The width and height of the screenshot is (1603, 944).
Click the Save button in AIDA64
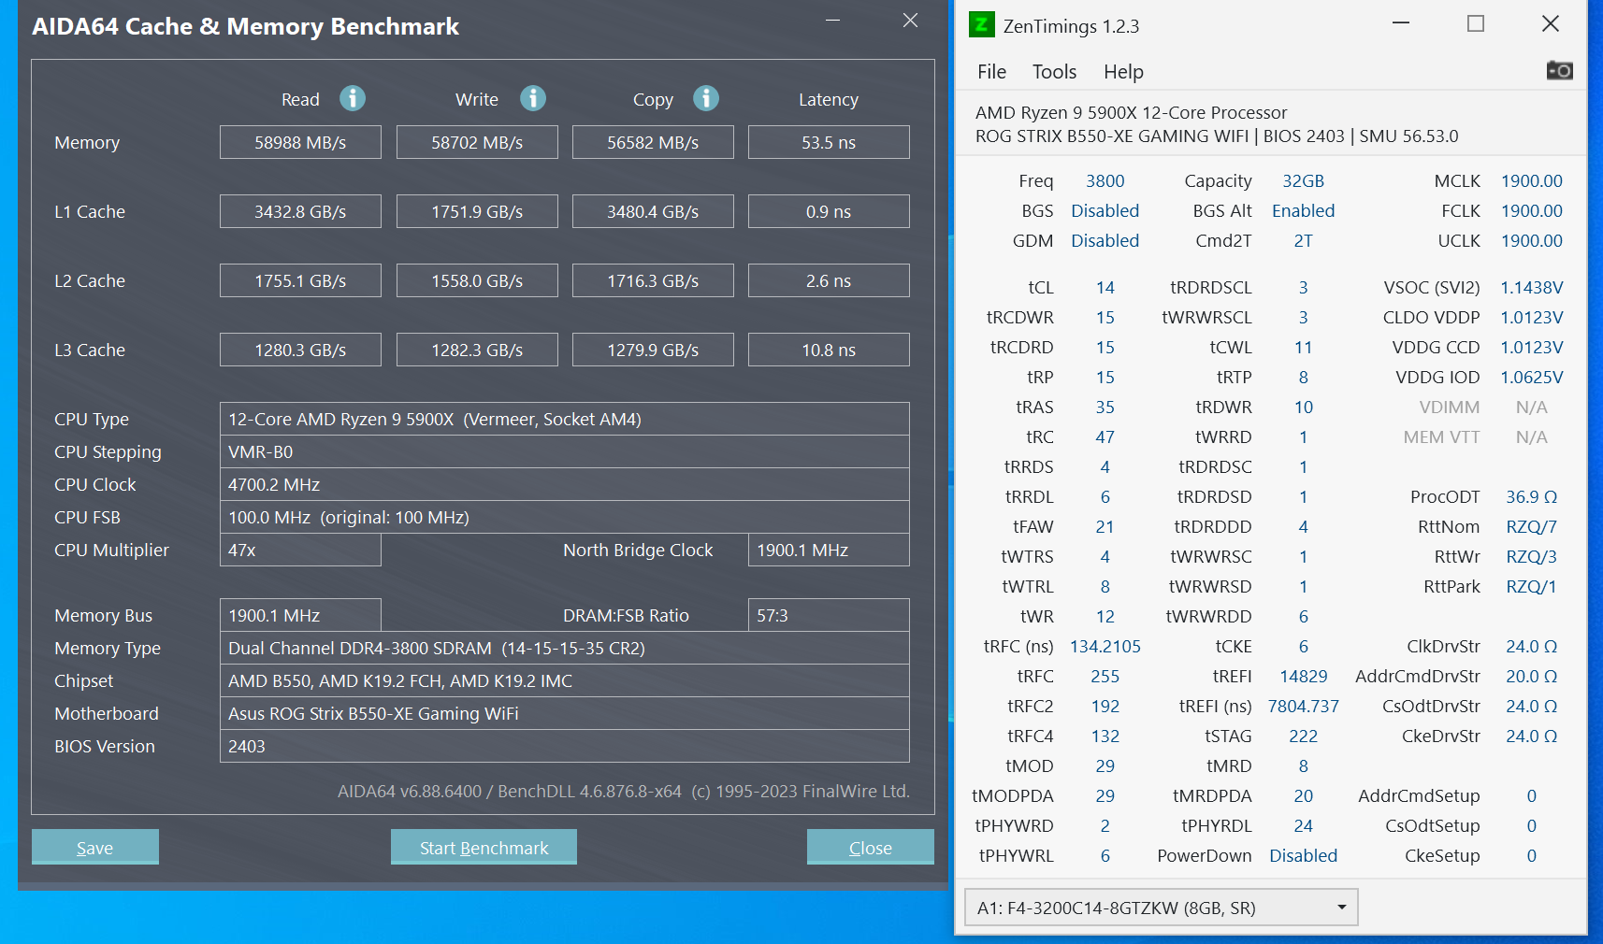[x=95, y=847]
